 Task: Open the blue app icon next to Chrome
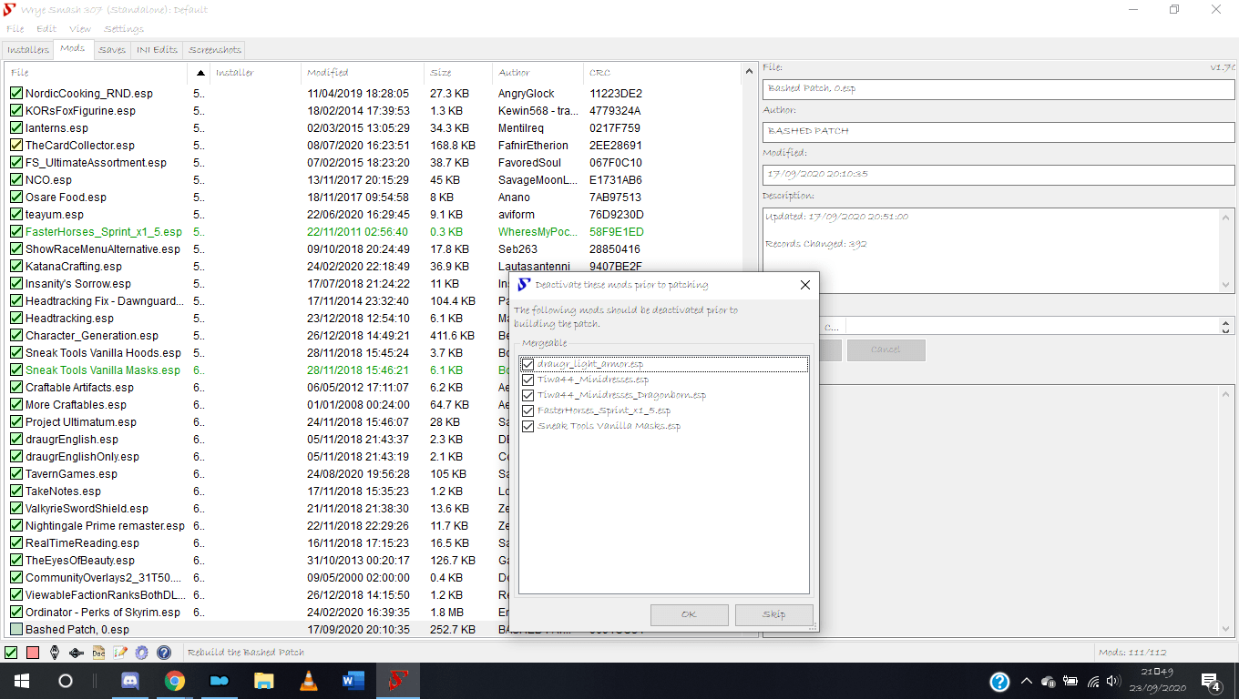point(220,681)
